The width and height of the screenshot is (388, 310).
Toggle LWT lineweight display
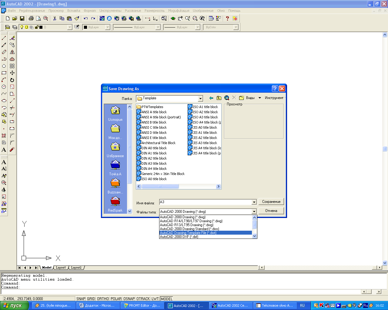(x=155, y=299)
